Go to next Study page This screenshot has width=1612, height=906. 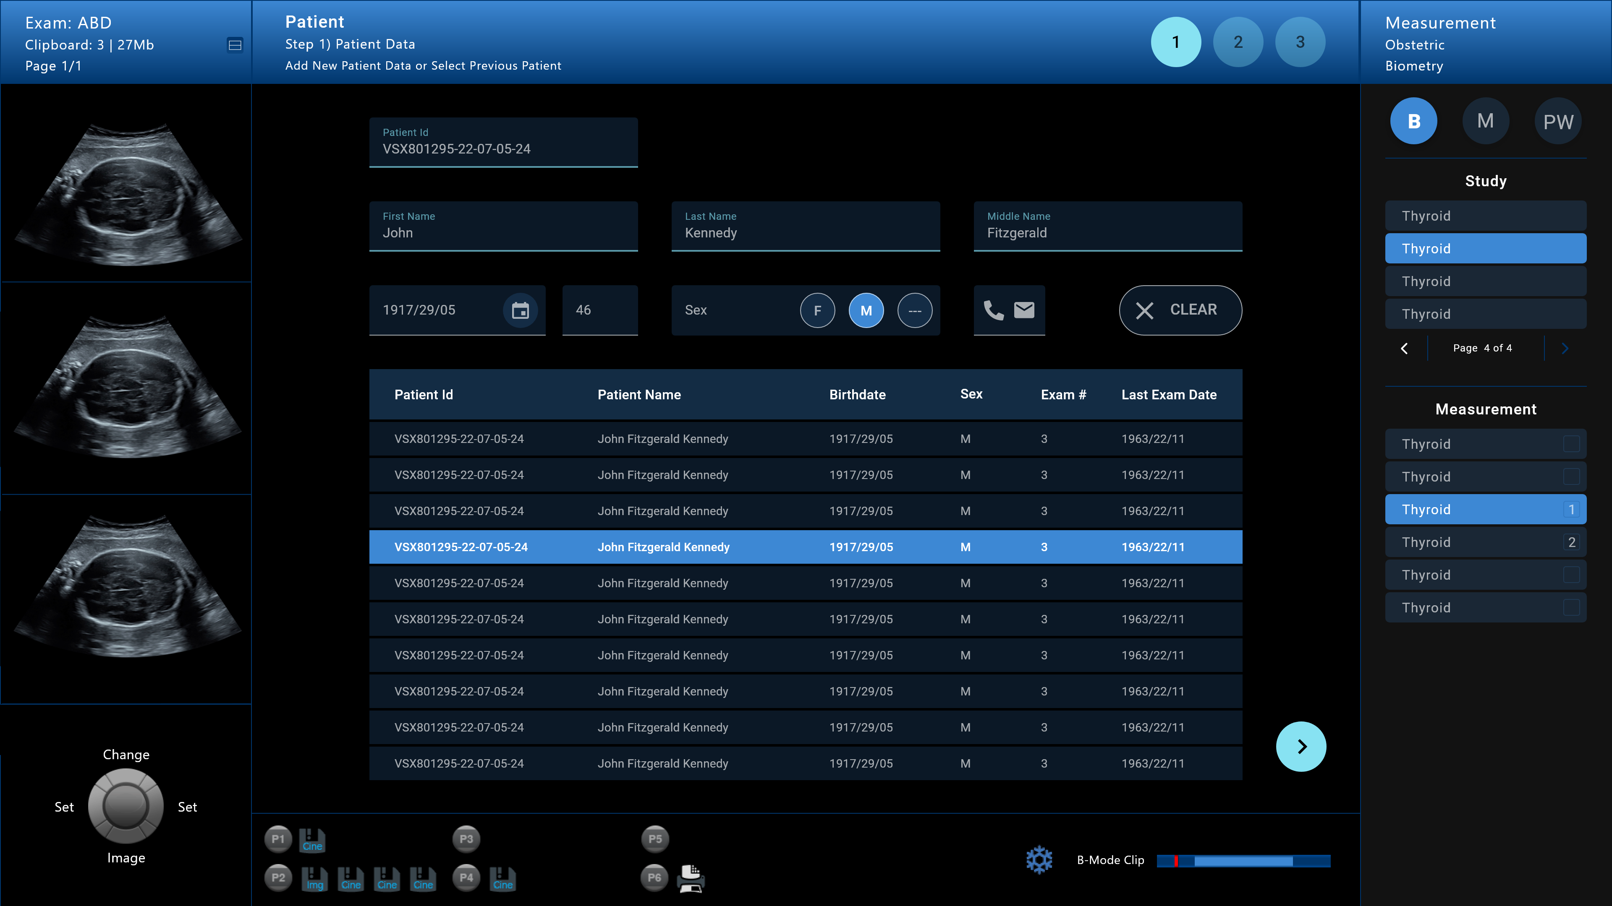tap(1565, 348)
